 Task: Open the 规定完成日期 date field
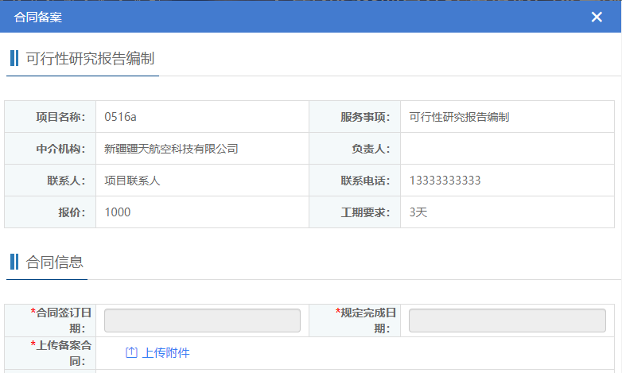(x=507, y=321)
